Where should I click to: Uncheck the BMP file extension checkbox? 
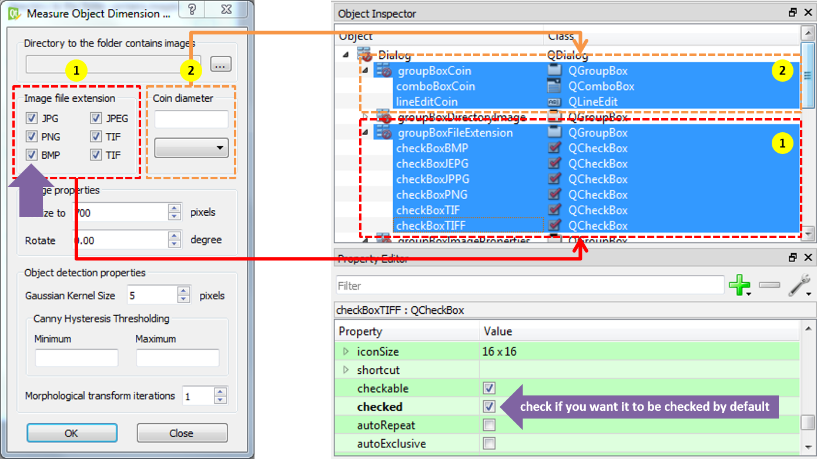coord(32,155)
